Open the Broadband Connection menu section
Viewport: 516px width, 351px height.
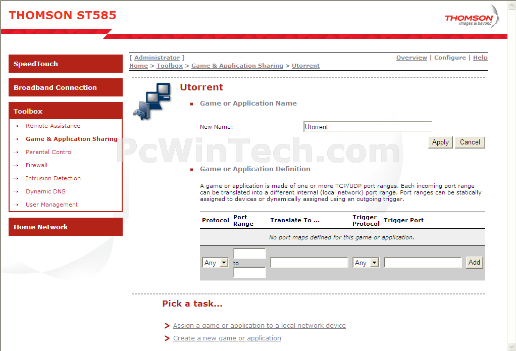(x=66, y=87)
